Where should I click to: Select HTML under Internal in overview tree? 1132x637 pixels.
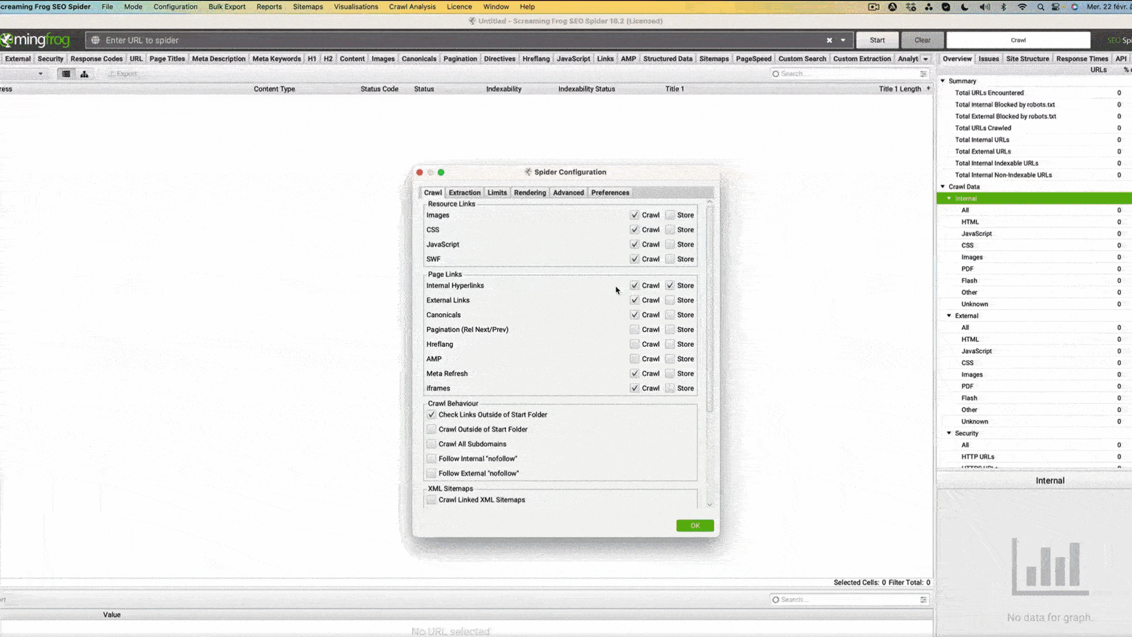click(970, 222)
